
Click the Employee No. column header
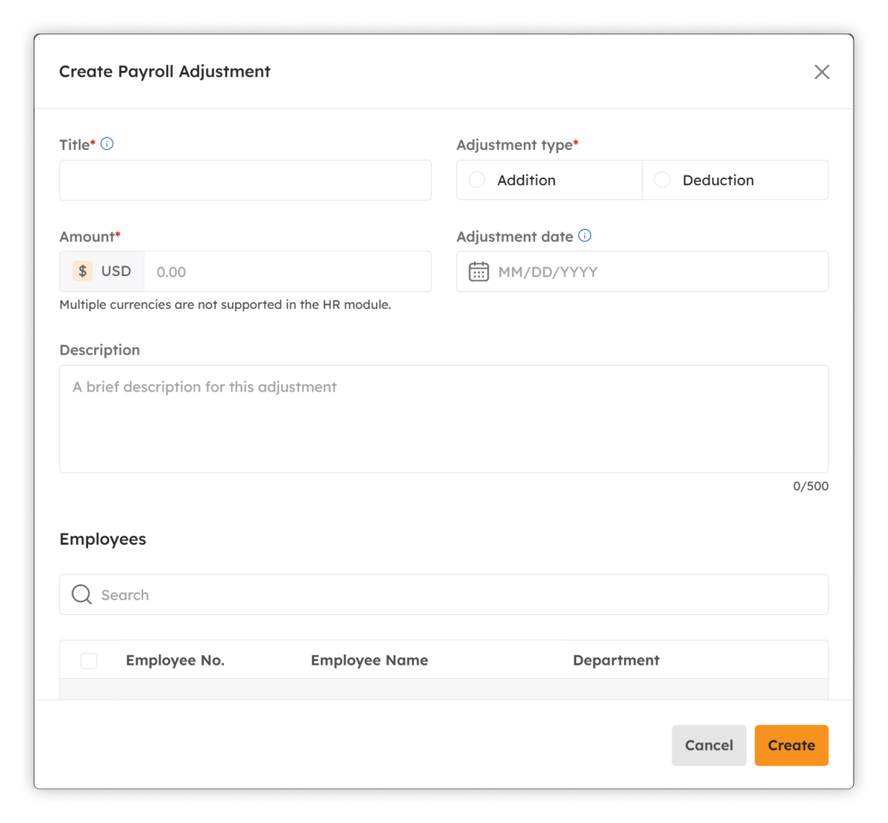coord(175,660)
